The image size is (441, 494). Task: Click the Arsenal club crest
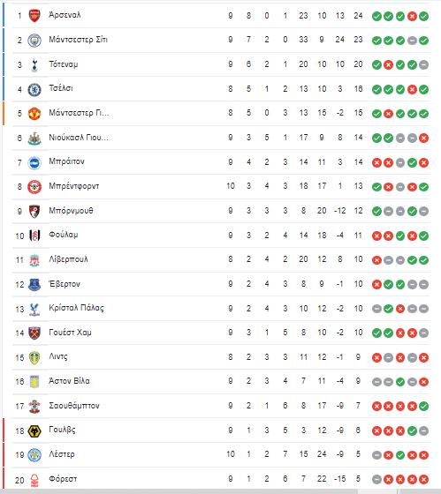tap(34, 16)
